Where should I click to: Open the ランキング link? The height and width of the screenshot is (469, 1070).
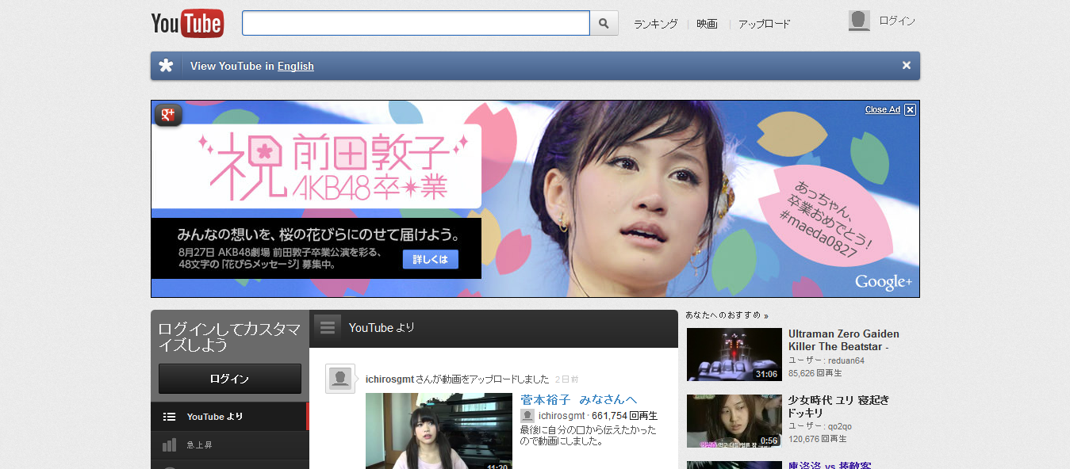pos(655,24)
